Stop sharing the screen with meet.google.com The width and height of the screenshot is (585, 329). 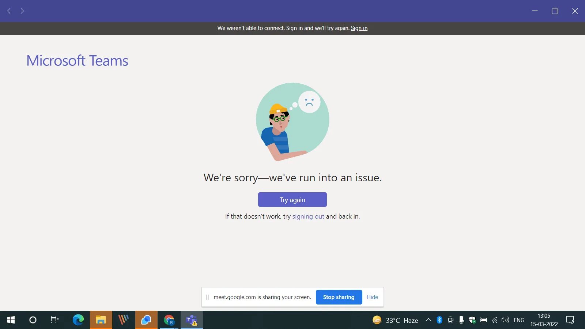339,297
